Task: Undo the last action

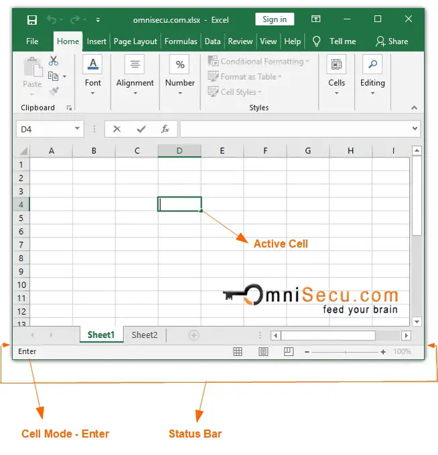Action: [52, 19]
